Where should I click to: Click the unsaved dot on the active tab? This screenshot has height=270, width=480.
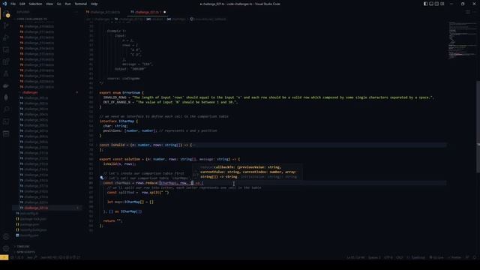[x=165, y=12]
